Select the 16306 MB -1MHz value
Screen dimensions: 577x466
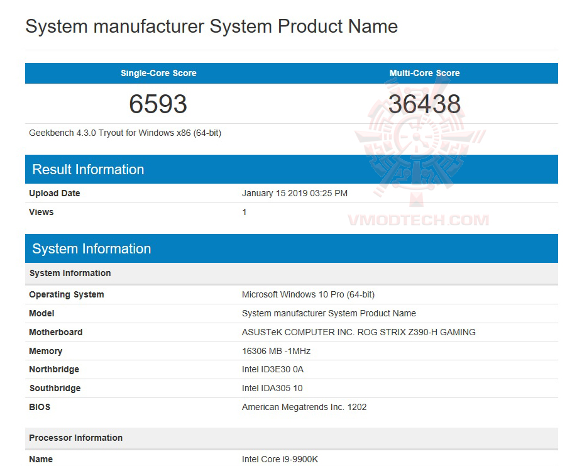[x=277, y=351]
